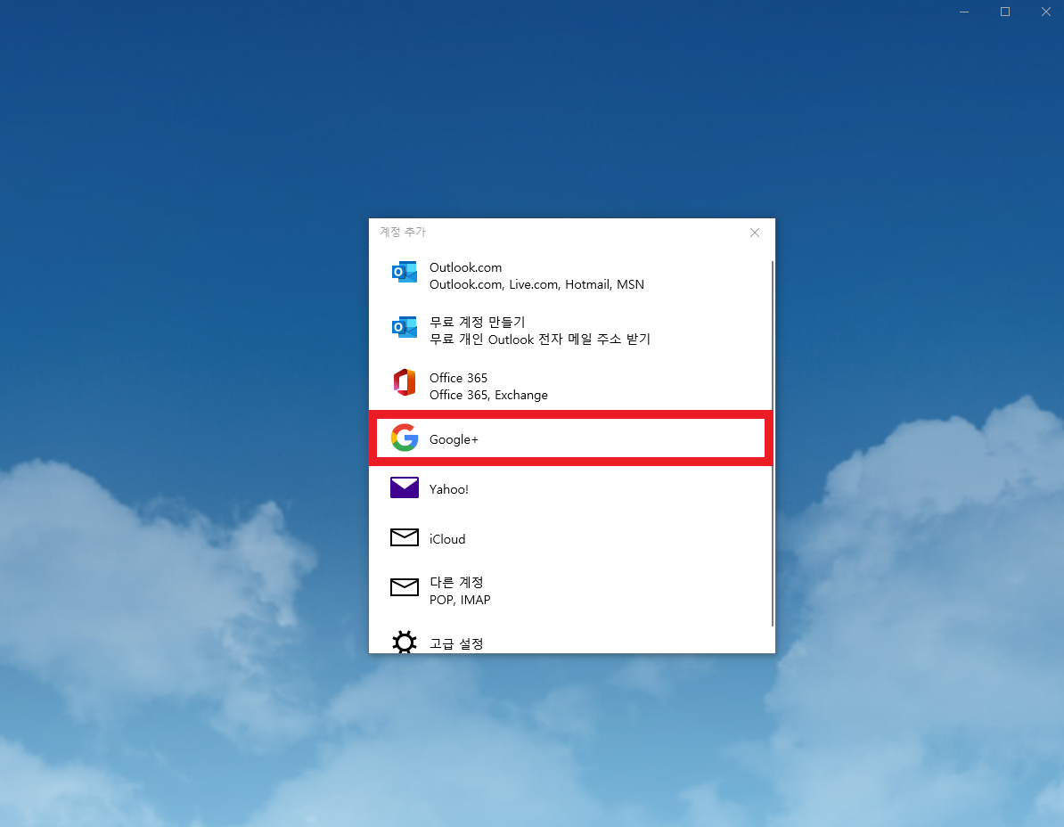The width and height of the screenshot is (1064, 827).
Task: Click the 'Office 365, Exchange' subtitle
Action: [x=488, y=395]
